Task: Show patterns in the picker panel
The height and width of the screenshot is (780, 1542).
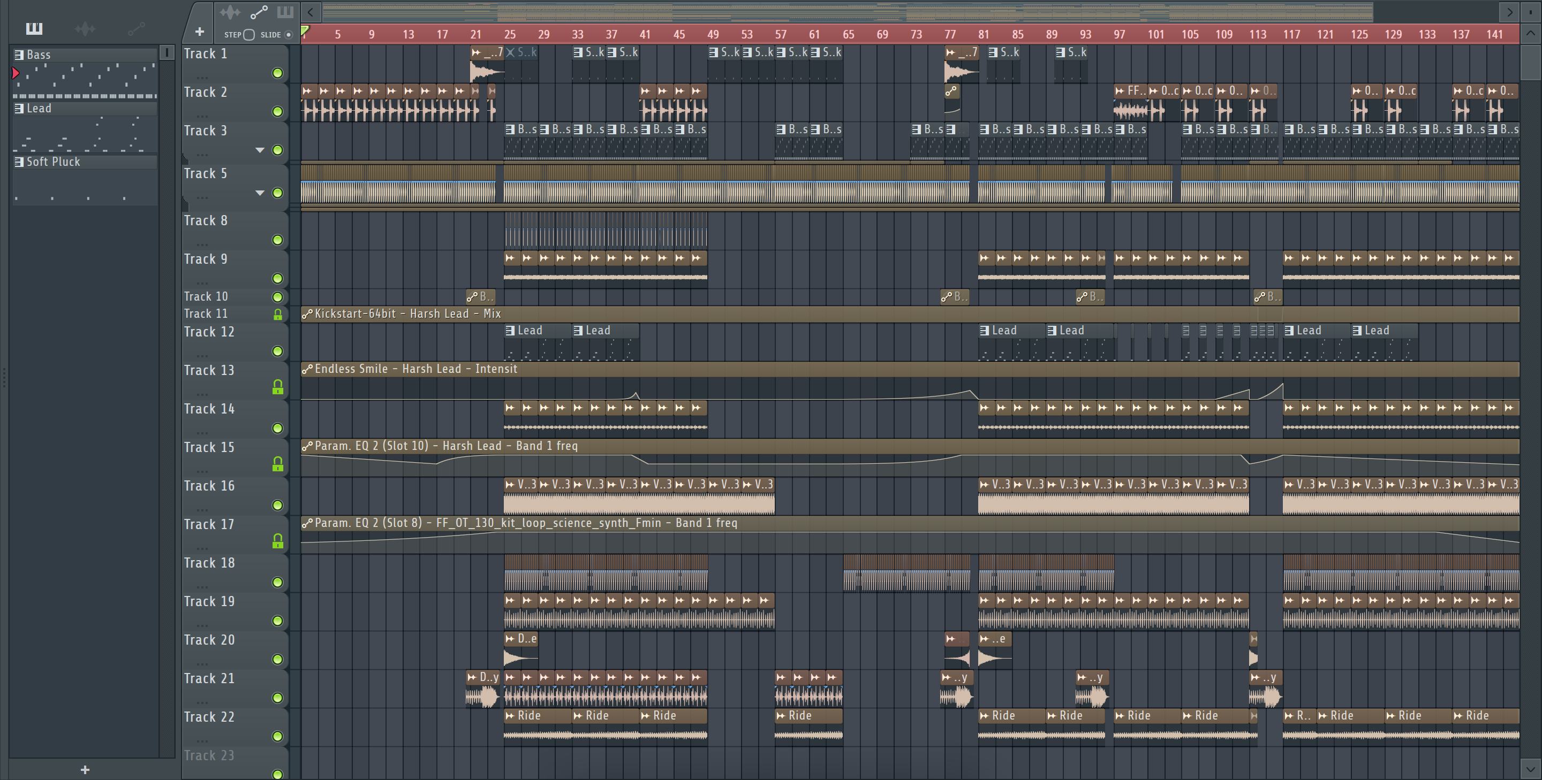Action: (34, 28)
